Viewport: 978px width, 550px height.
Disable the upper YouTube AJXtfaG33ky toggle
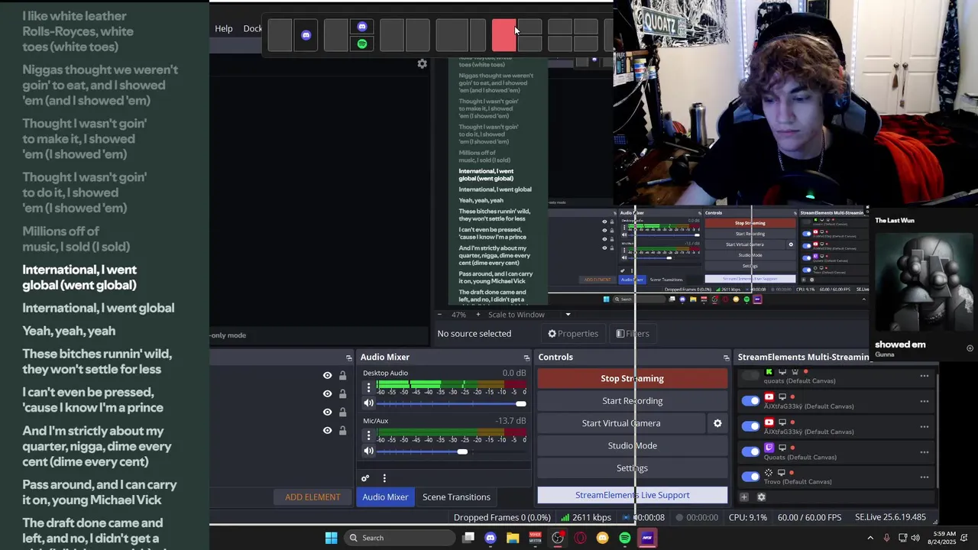point(751,400)
